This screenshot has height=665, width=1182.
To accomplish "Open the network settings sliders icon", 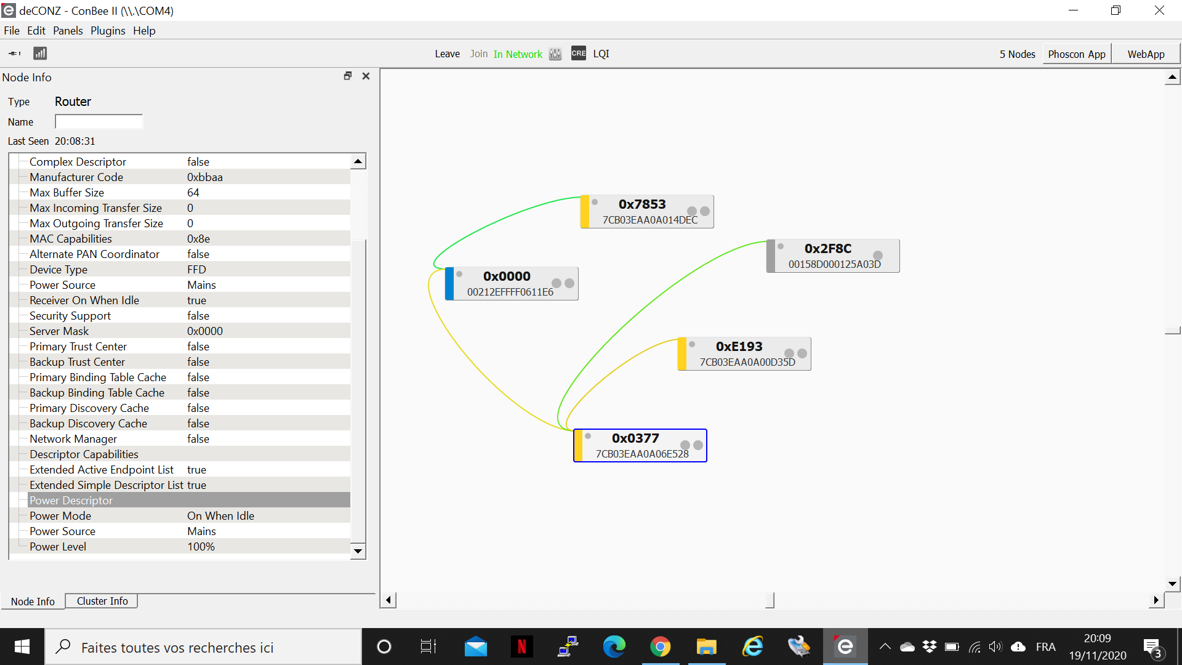I will click(555, 54).
